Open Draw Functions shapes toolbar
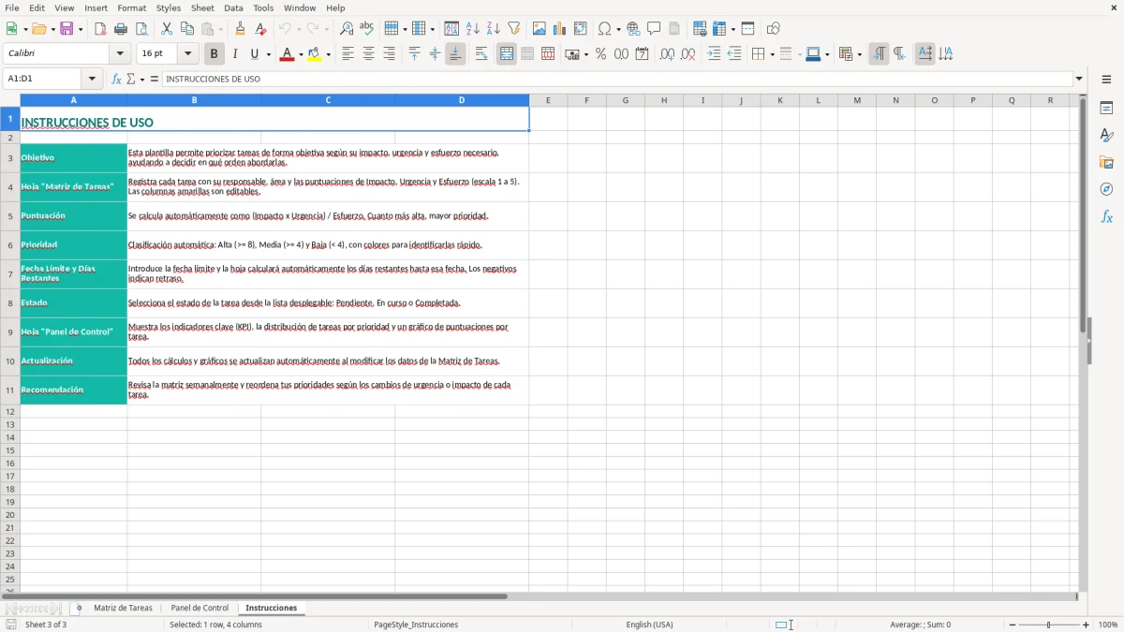1124x632 pixels. [774, 29]
